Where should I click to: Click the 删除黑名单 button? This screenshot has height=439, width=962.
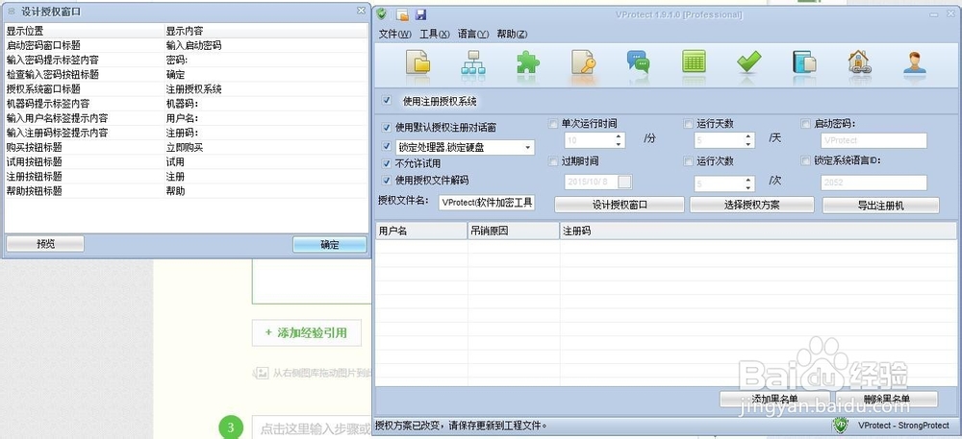click(886, 400)
